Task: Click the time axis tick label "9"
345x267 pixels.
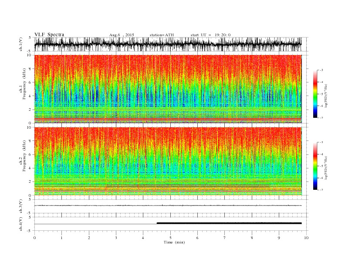Action: pyautogui.click(x=279, y=238)
